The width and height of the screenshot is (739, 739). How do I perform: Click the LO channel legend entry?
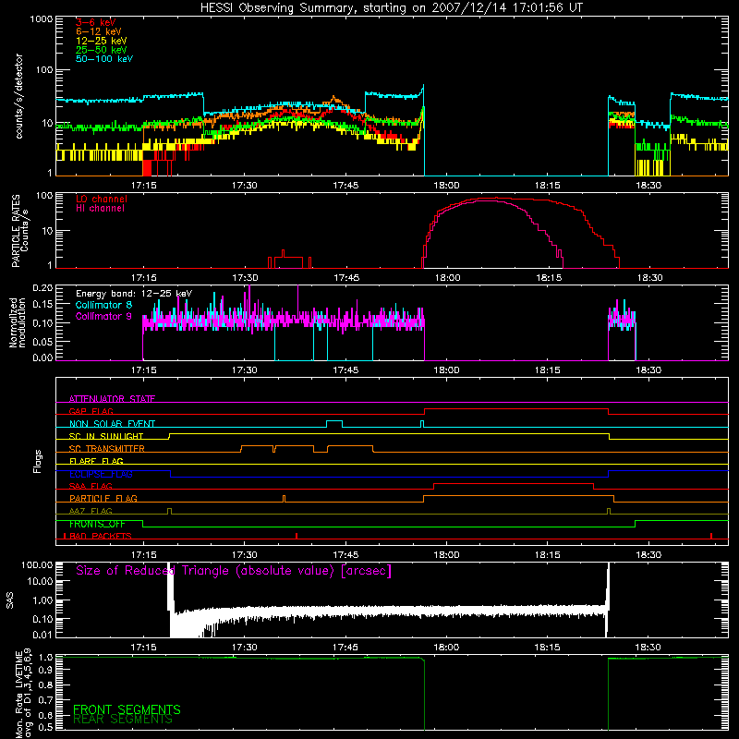point(102,199)
